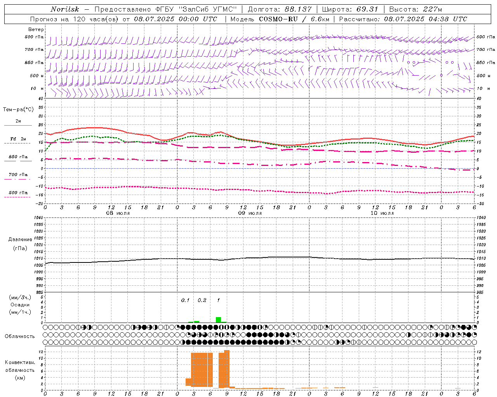497x397 pixels.
Task: Click the Тем-ра(°C) axis label
Action: click(x=19, y=110)
